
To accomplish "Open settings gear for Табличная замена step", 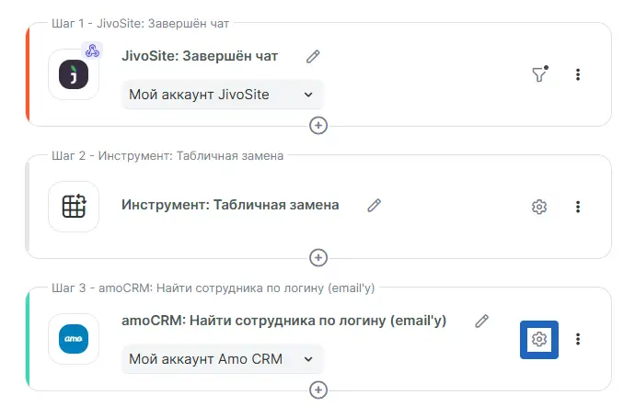I will coord(540,207).
